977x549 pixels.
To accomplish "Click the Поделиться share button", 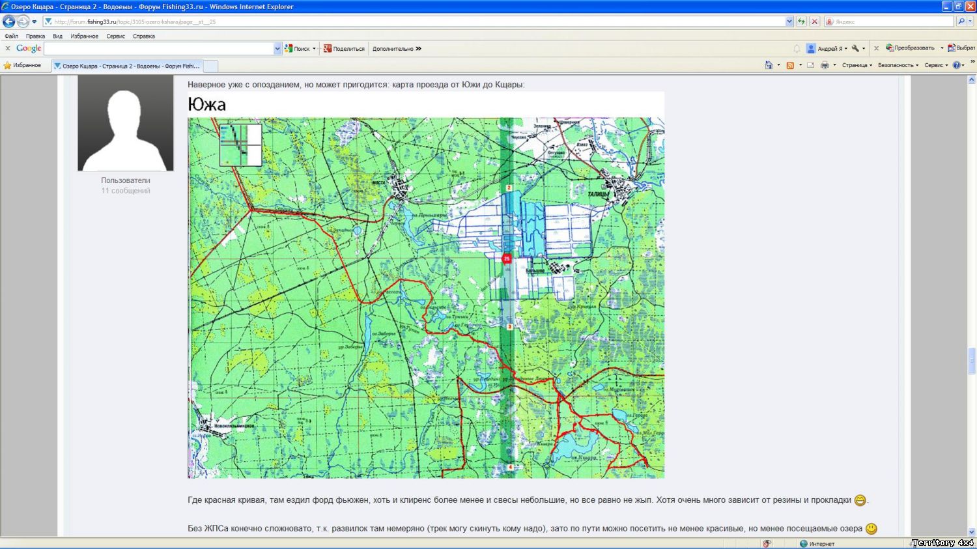I will coord(345,49).
